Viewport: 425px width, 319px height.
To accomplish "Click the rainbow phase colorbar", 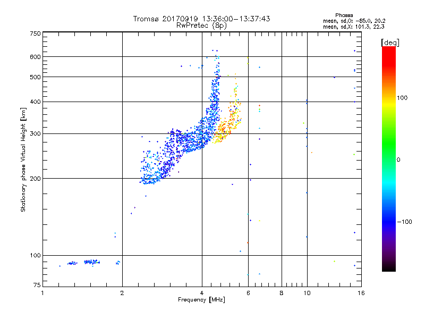I will click(x=389, y=158).
